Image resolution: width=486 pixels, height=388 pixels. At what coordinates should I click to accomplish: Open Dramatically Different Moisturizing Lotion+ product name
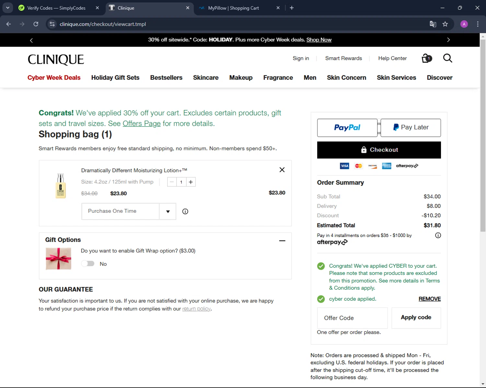click(x=134, y=170)
